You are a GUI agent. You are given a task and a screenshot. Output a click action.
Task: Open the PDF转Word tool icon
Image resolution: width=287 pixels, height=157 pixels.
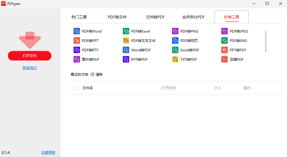point(77,31)
